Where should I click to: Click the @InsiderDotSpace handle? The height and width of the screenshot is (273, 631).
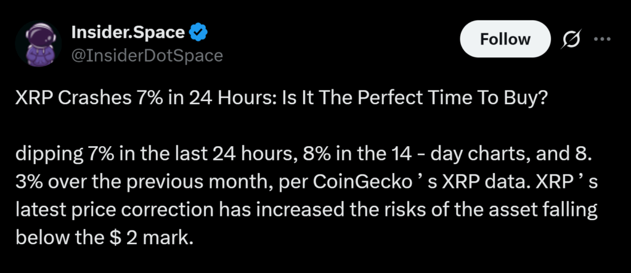pos(147,55)
